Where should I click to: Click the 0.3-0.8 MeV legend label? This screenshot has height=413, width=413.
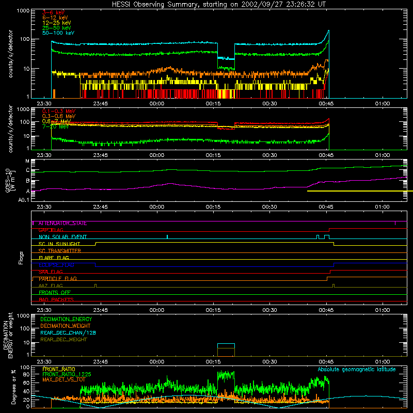tap(59, 116)
